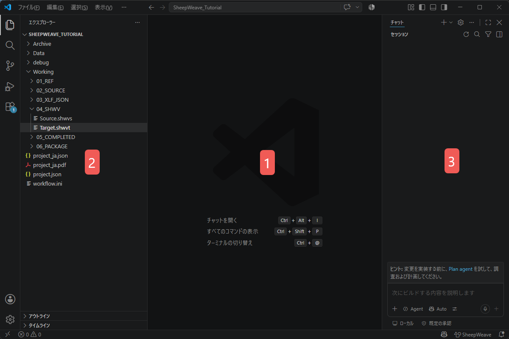Screen dimensions: 509x339
Task: Open the Explorer view in the activity bar
Action: (x=10, y=25)
